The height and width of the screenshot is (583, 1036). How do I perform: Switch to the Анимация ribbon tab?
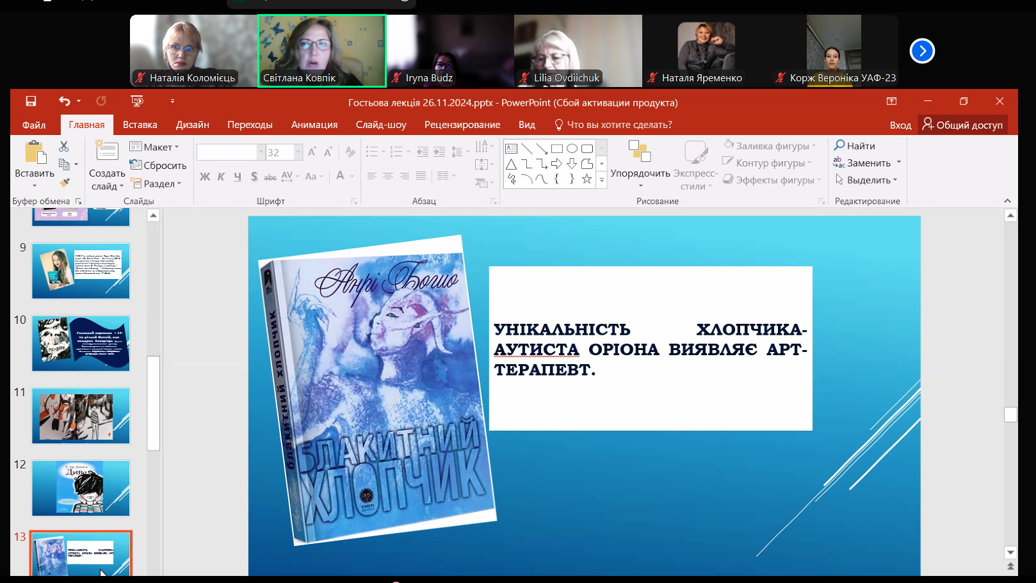click(x=314, y=125)
